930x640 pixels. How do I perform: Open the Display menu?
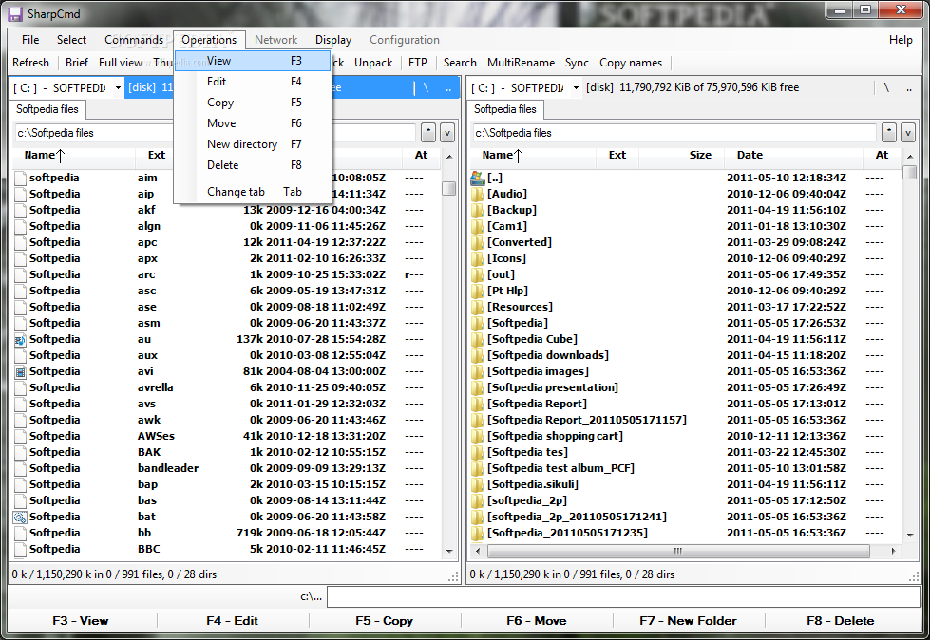coord(333,40)
